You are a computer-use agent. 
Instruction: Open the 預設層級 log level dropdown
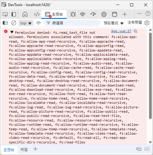tap(113, 23)
